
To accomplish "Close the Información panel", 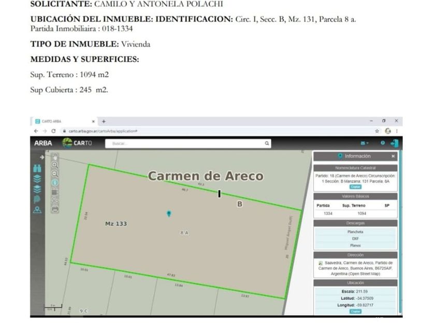I will pyautogui.click(x=393, y=156).
